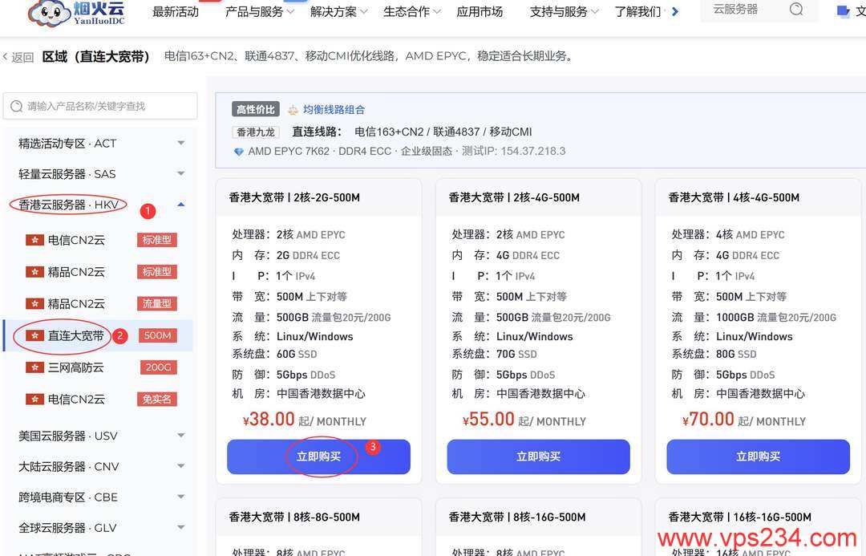Click the blue document icon at top right
This screenshot has height=556, width=866.
click(843, 11)
